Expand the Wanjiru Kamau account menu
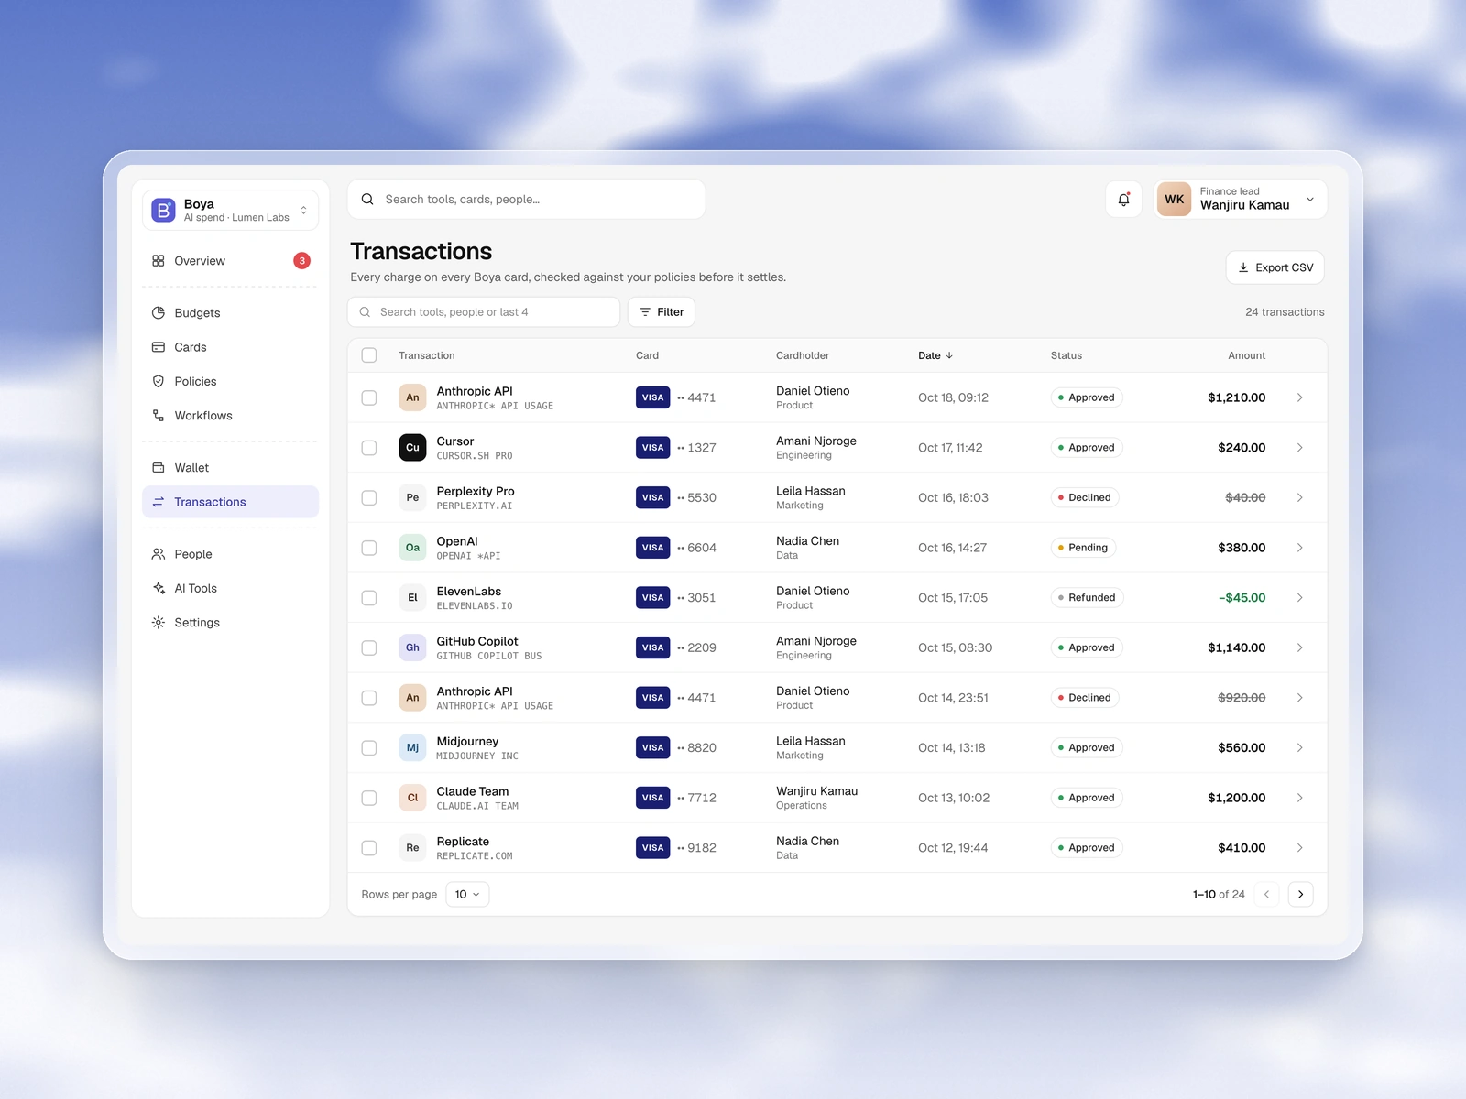Screen dimensions: 1466x1099 click(x=1241, y=199)
